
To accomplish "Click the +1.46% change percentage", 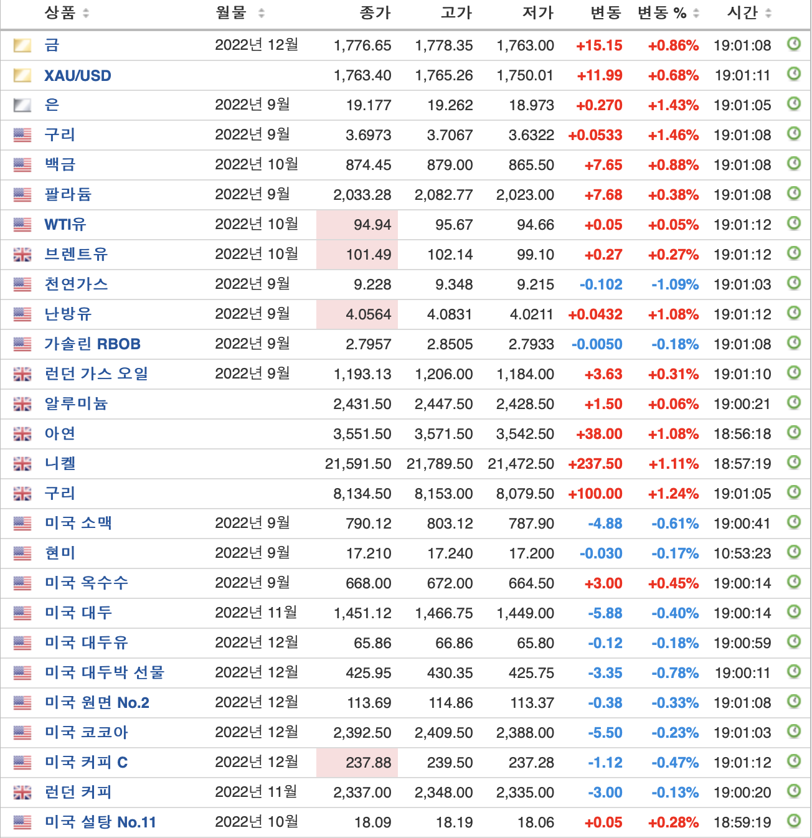I will (673, 135).
